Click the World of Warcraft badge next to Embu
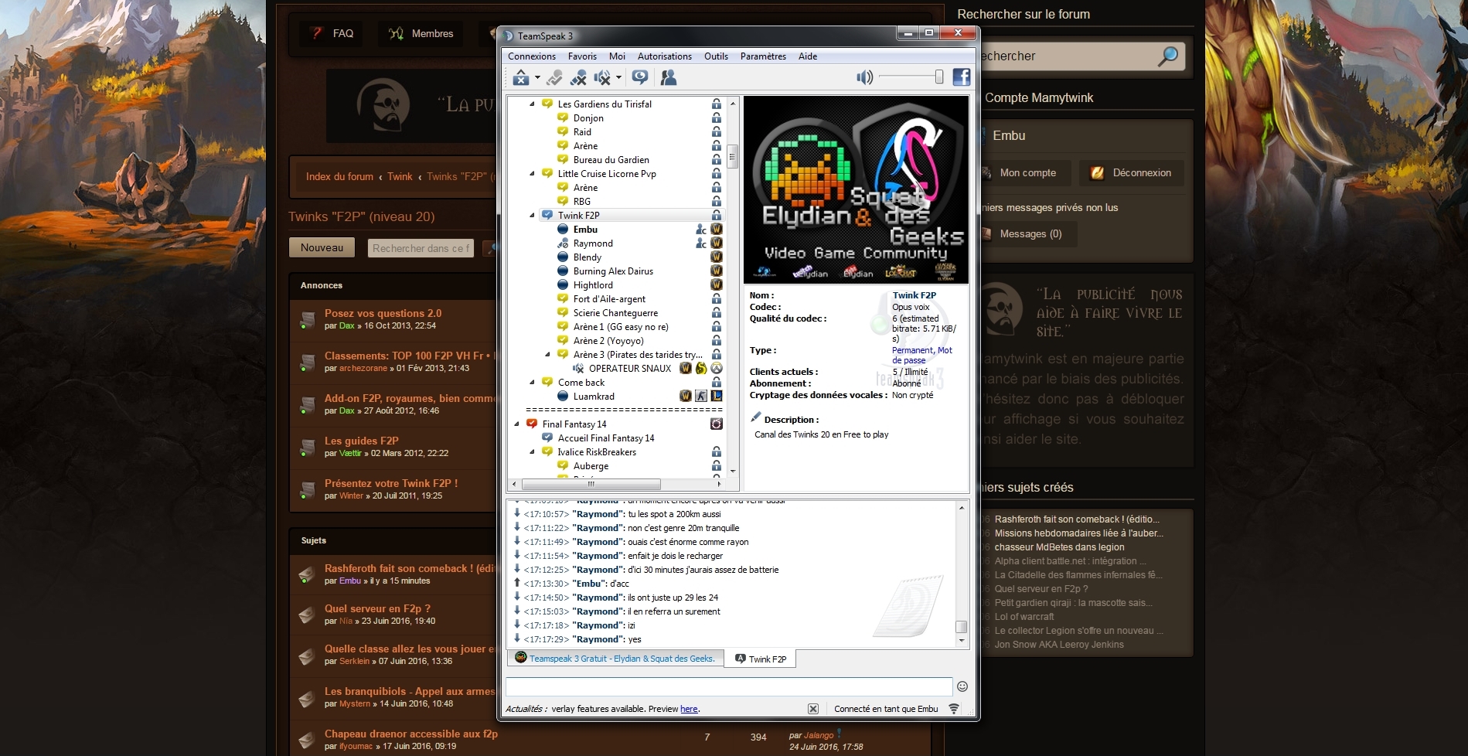Image resolution: width=1468 pixels, height=756 pixels. [717, 230]
